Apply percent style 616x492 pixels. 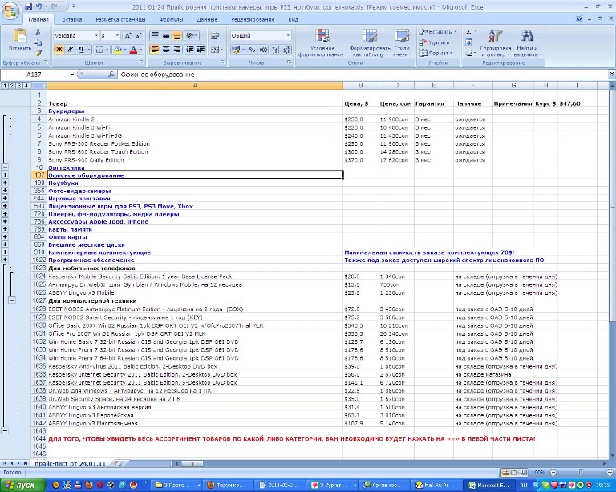coord(252,50)
